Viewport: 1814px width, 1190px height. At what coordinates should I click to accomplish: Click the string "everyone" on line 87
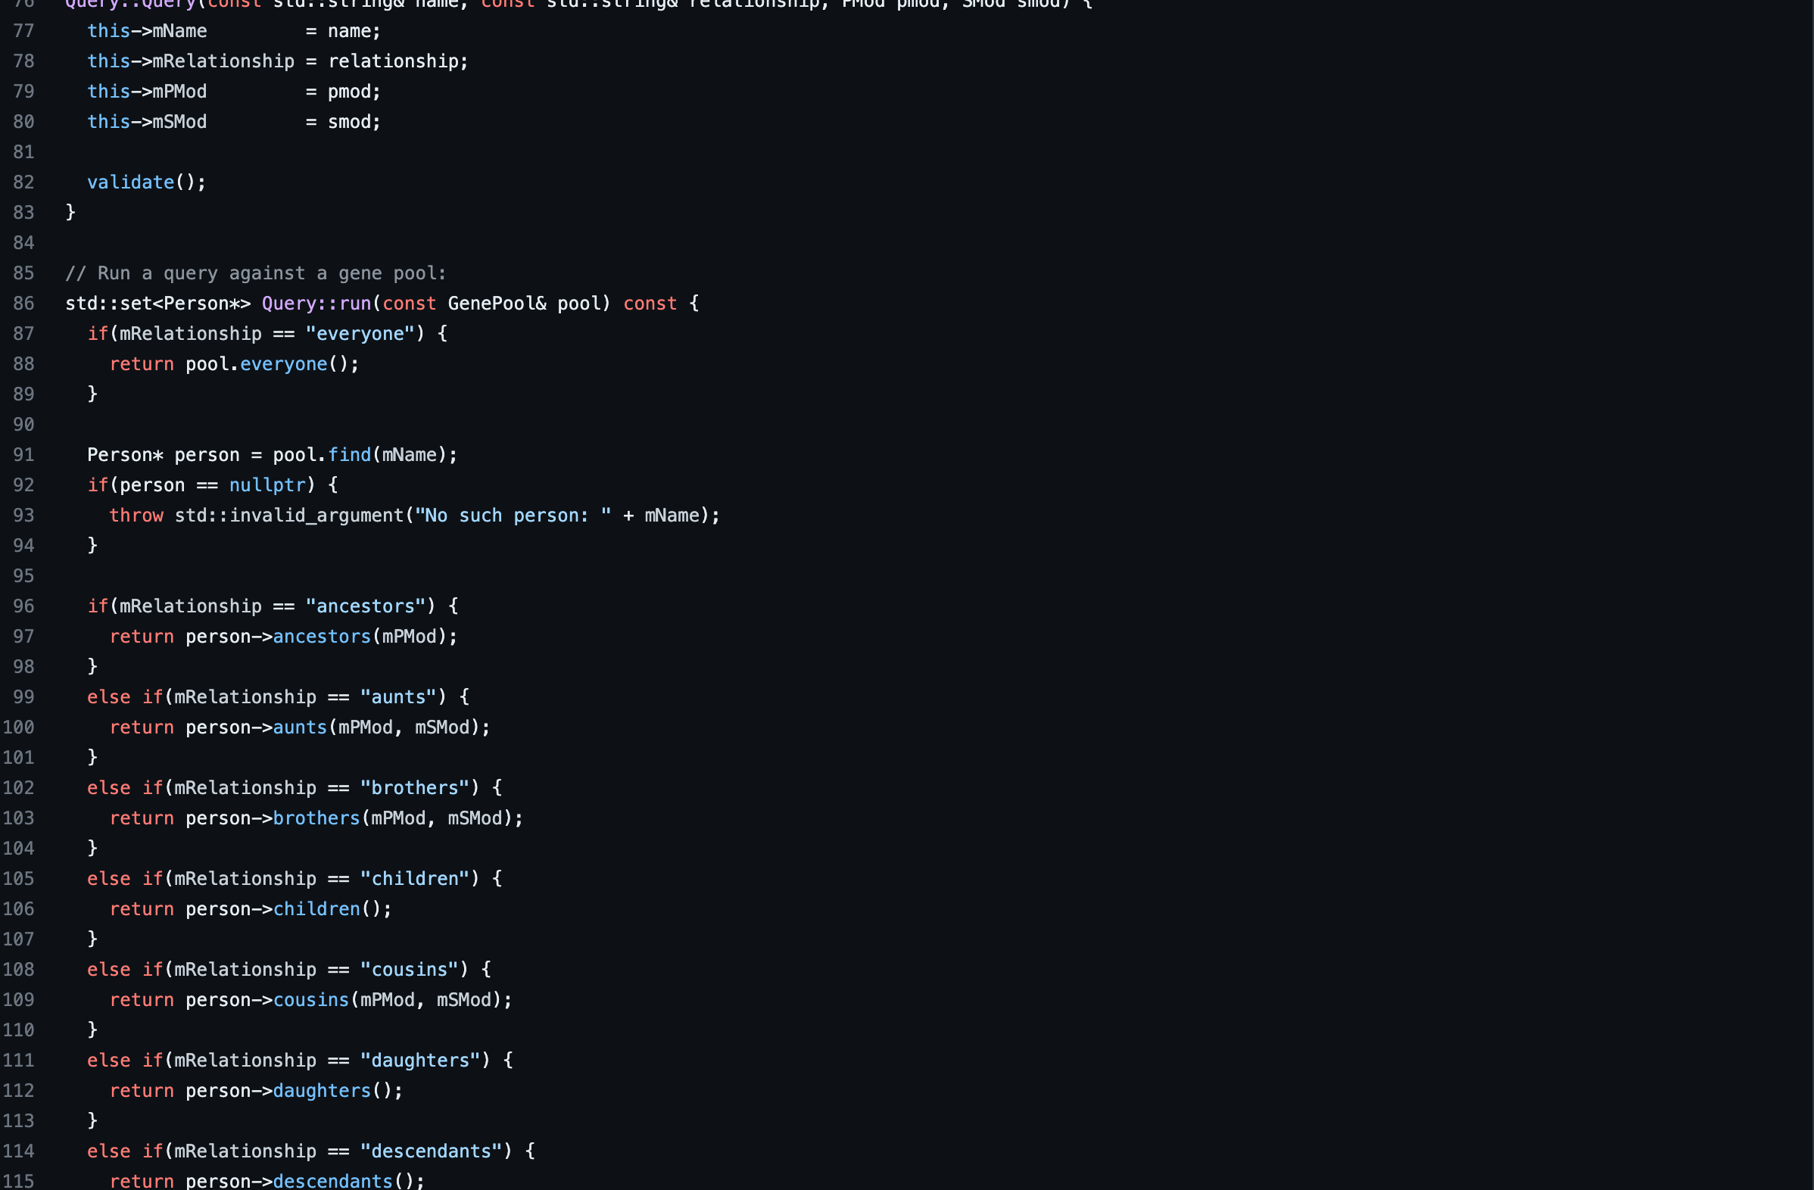tap(360, 333)
